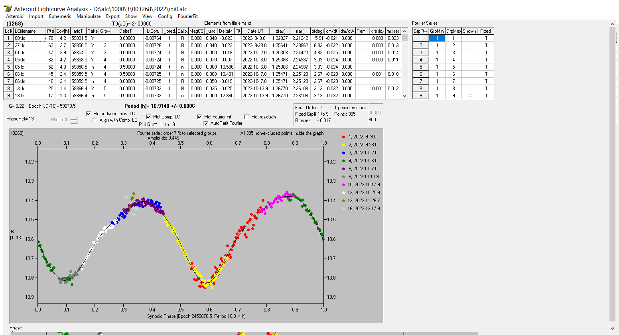
Task: Open the Import menu
Action: [36, 16]
